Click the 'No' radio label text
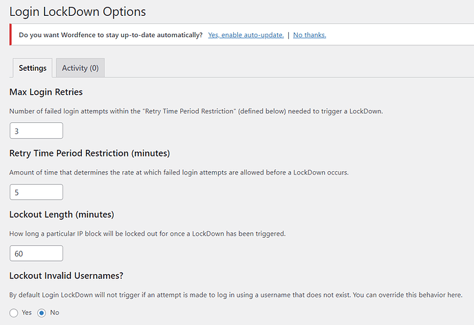Viewport: 474px width, 325px height. 54,313
